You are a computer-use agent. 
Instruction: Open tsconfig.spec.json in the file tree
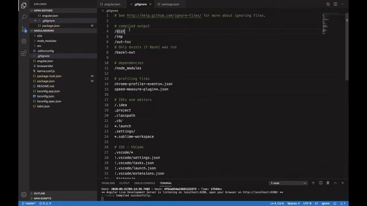(x=49, y=101)
